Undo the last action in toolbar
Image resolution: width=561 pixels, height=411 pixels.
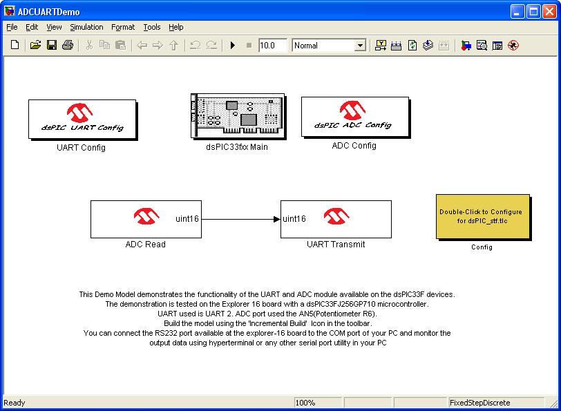[x=196, y=45]
